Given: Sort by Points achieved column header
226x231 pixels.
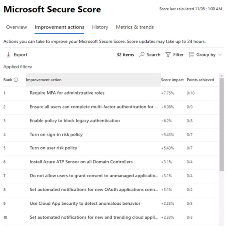Looking at the screenshot, I should [x=200, y=80].
